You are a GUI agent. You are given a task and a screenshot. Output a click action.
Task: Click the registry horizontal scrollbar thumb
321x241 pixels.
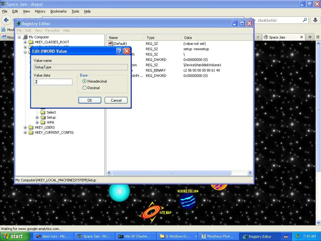tap(171, 173)
